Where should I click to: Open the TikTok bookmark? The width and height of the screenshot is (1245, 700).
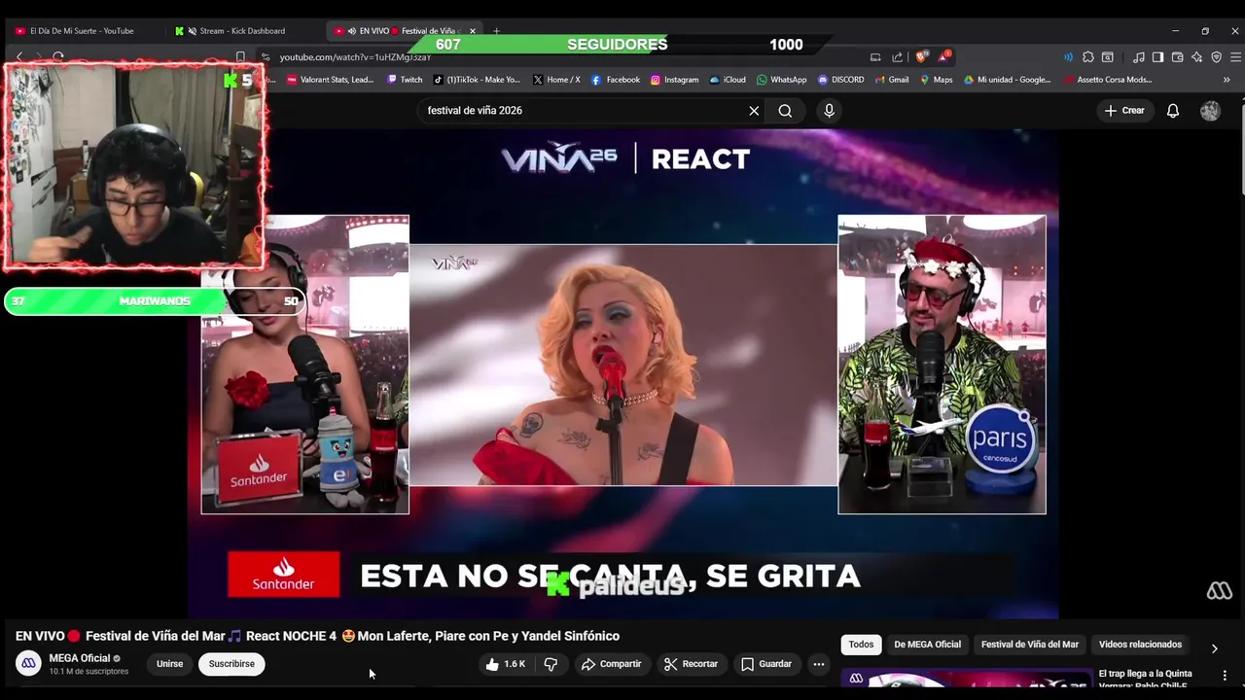point(477,80)
